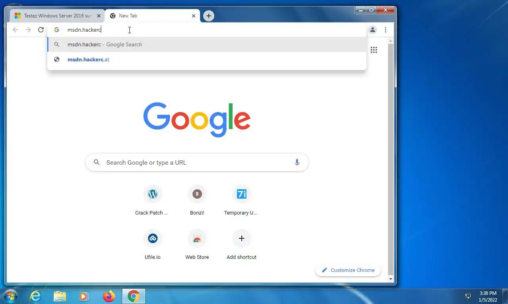Click the browser forward arrow
The image size is (508, 304).
point(28,30)
